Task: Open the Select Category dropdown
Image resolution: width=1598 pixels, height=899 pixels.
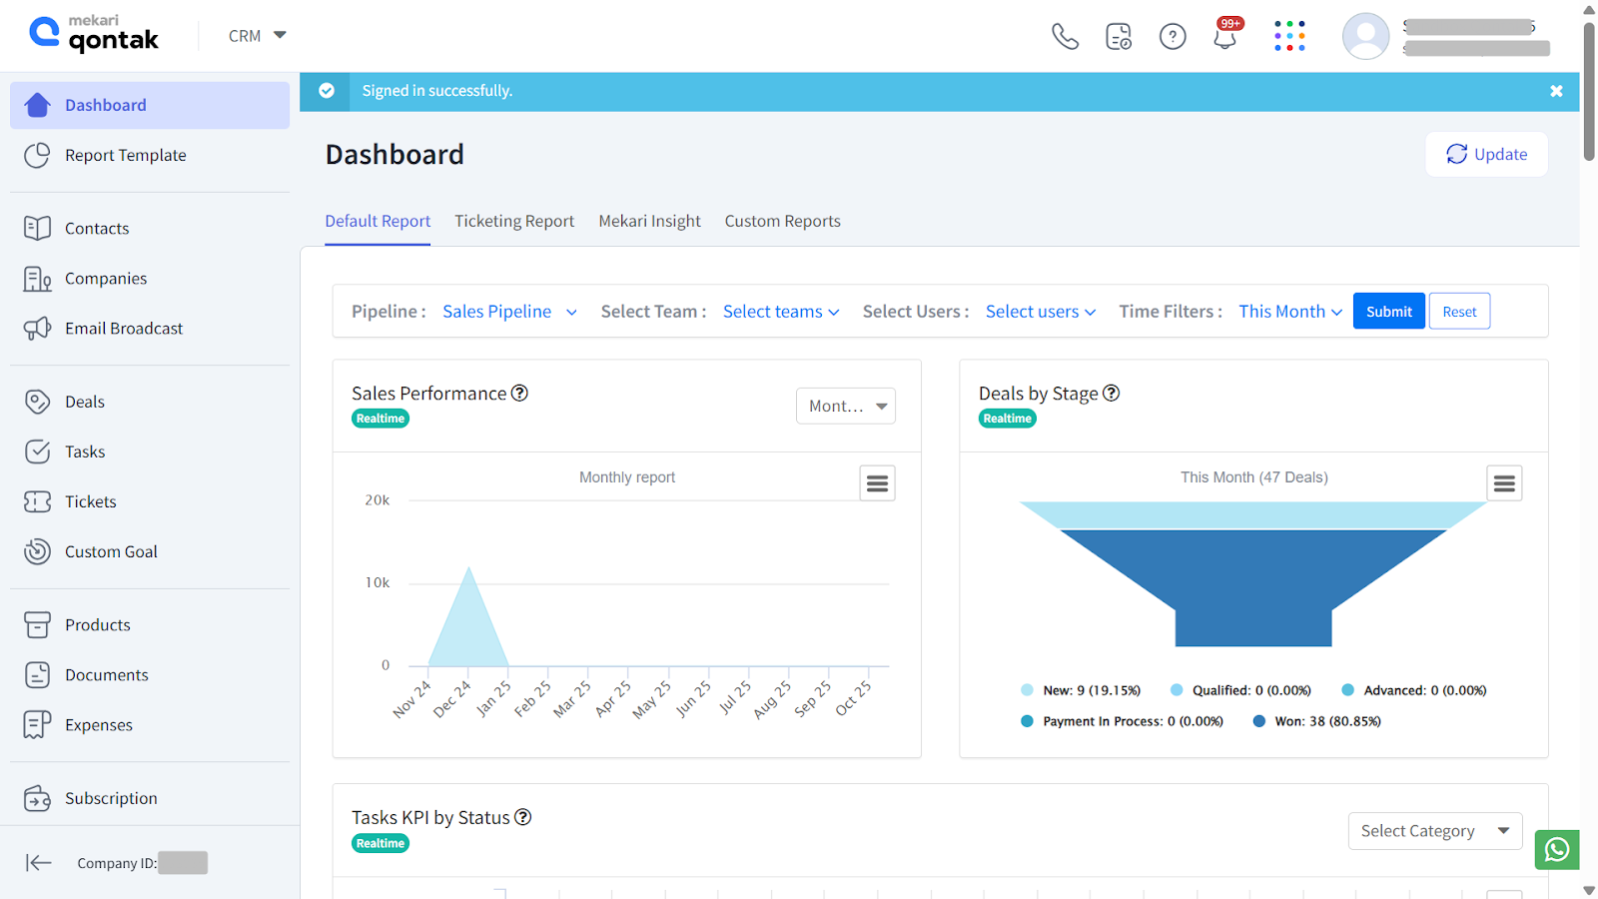Action: (1434, 831)
